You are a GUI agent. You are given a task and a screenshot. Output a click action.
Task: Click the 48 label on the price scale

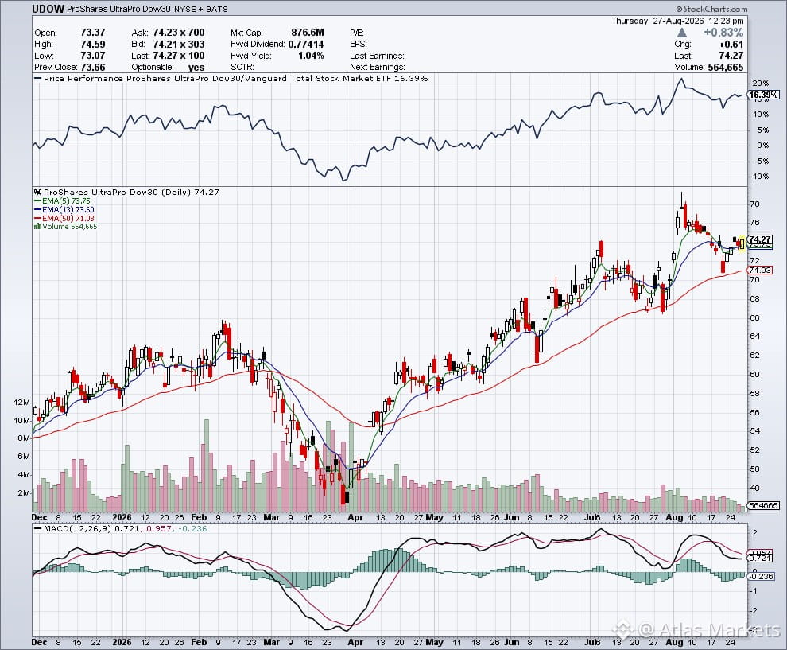tap(754, 488)
